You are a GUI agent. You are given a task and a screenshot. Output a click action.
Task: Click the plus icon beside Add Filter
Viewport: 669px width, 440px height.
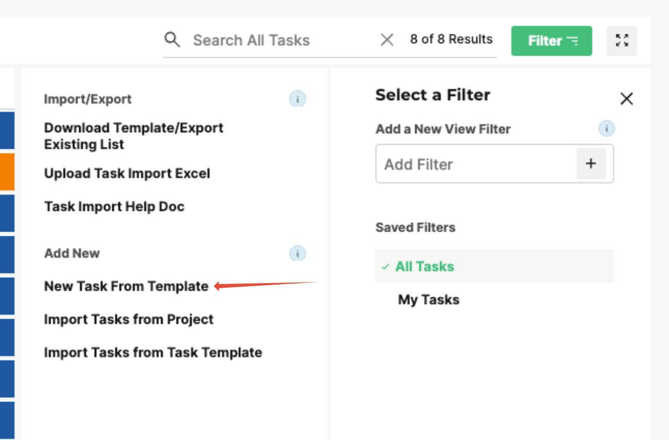point(591,164)
